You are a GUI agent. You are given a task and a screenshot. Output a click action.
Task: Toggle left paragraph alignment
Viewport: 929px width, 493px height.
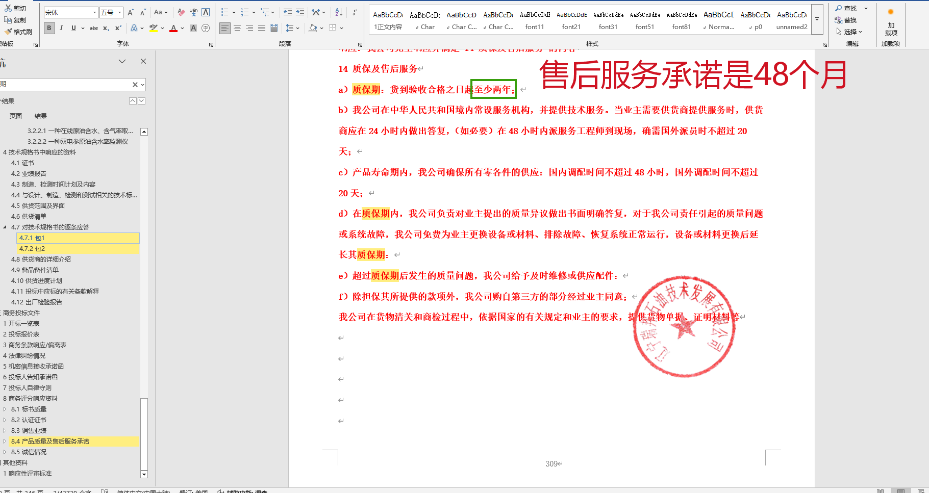pyautogui.click(x=225, y=28)
